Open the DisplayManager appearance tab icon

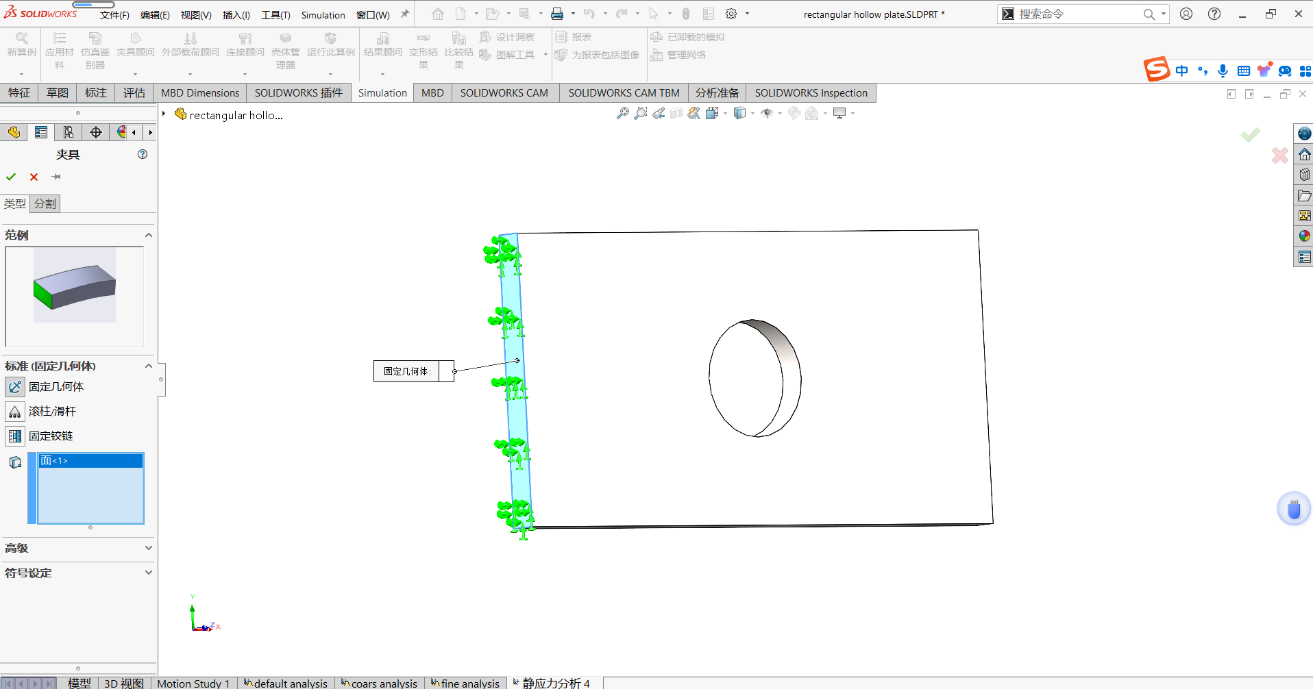pyautogui.click(x=121, y=132)
